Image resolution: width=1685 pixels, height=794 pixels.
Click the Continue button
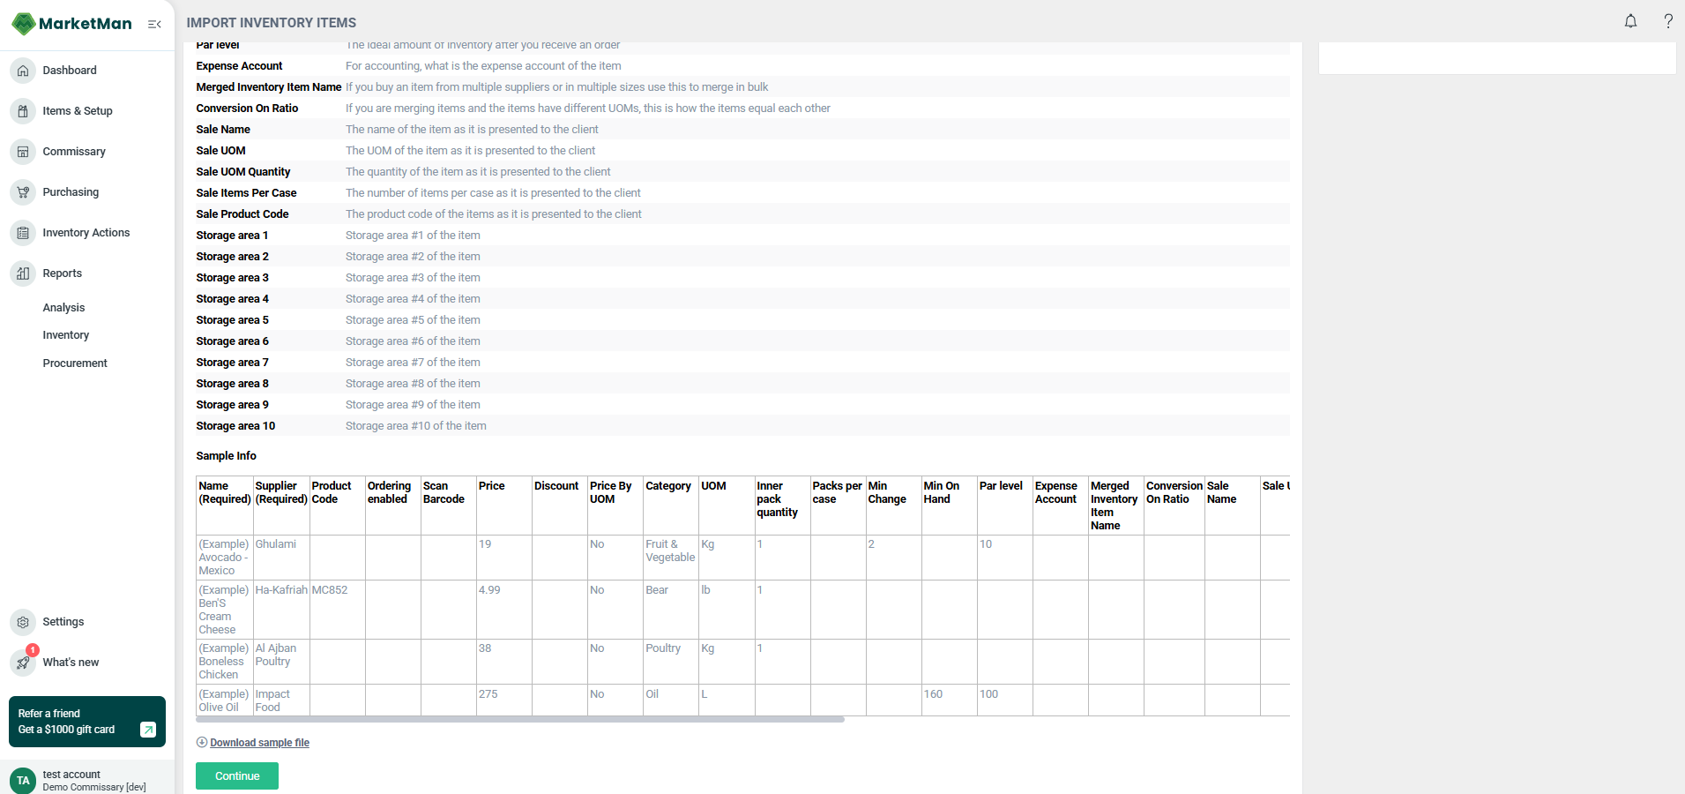click(x=236, y=775)
